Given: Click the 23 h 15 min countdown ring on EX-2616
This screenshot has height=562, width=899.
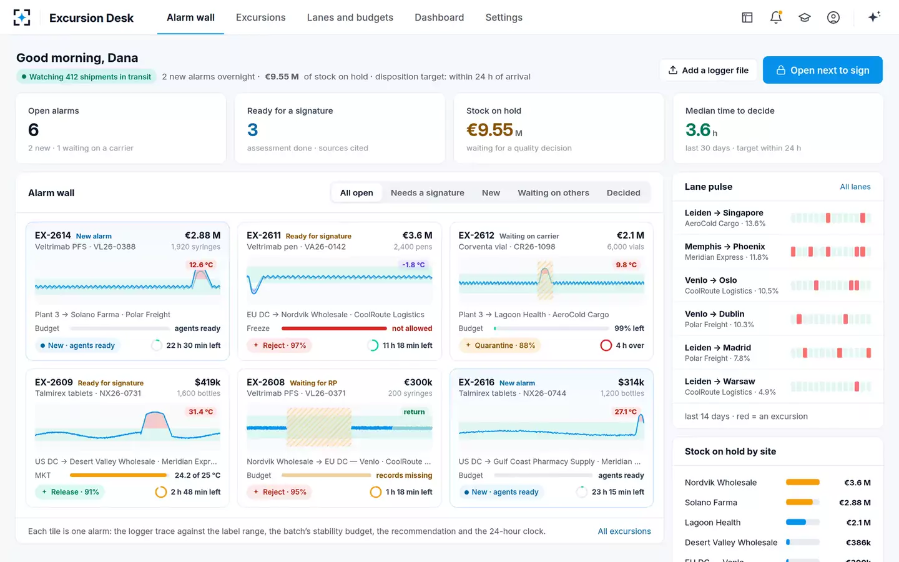Looking at the screenshot, I should (581, 492).
